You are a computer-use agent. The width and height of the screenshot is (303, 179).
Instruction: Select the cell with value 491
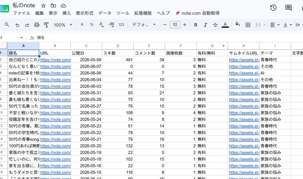(x=118, y=60)
